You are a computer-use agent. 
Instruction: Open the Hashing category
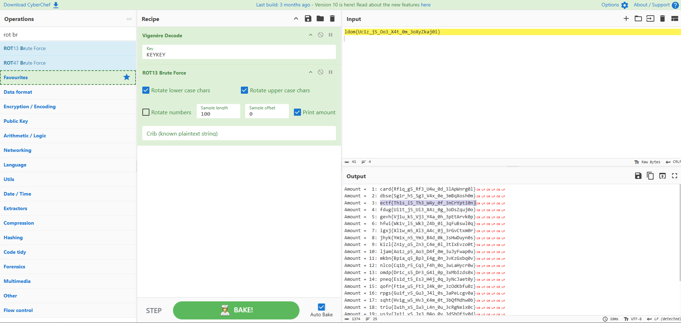coord(68,237)
